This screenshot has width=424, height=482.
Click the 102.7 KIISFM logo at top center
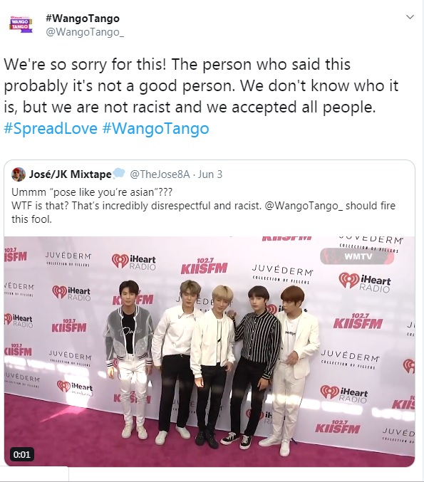point(204,266)
